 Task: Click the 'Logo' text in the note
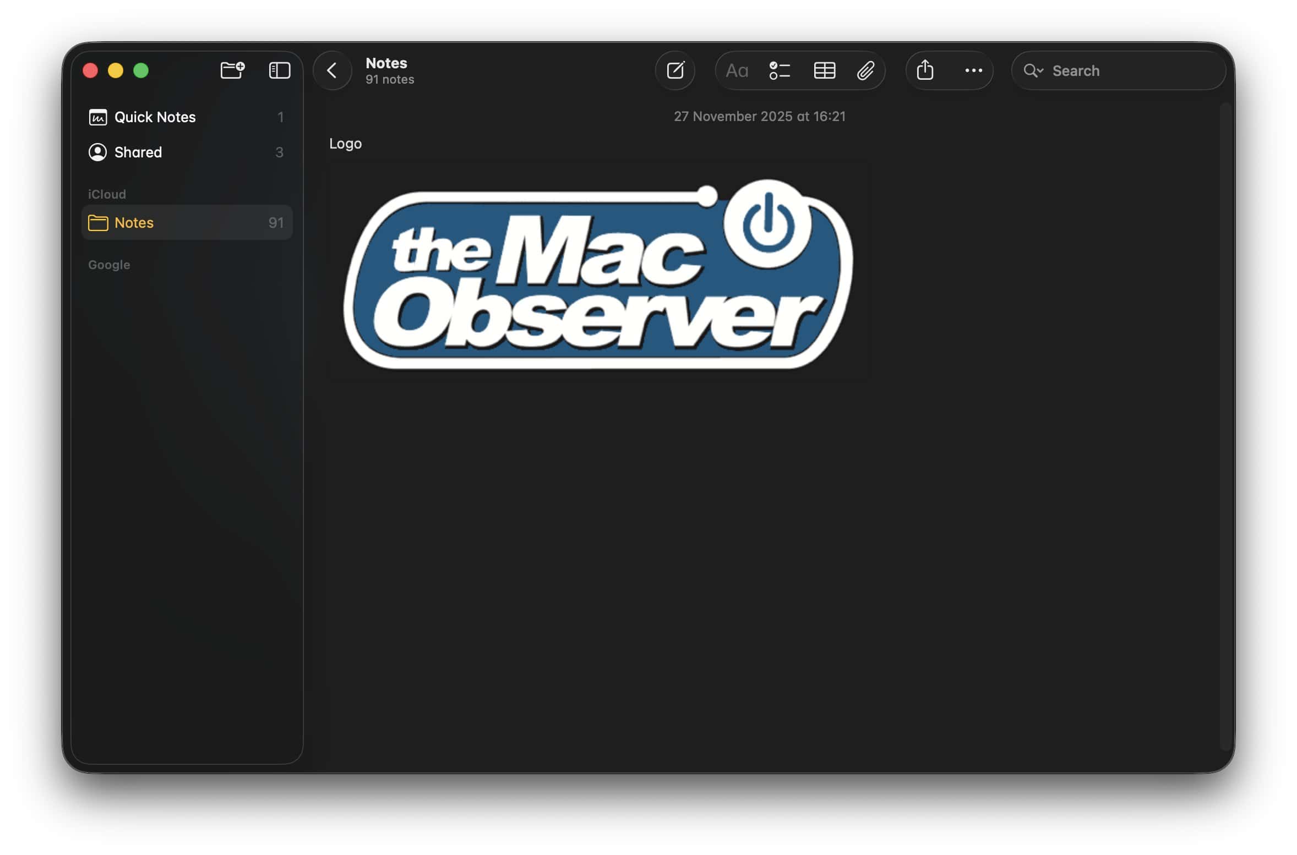(x=345, y=144)
